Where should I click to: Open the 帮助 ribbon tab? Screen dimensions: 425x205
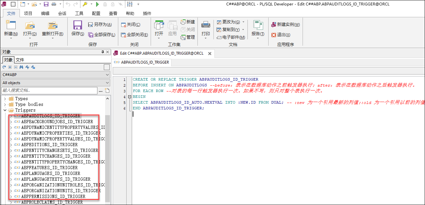click(130, 13)
